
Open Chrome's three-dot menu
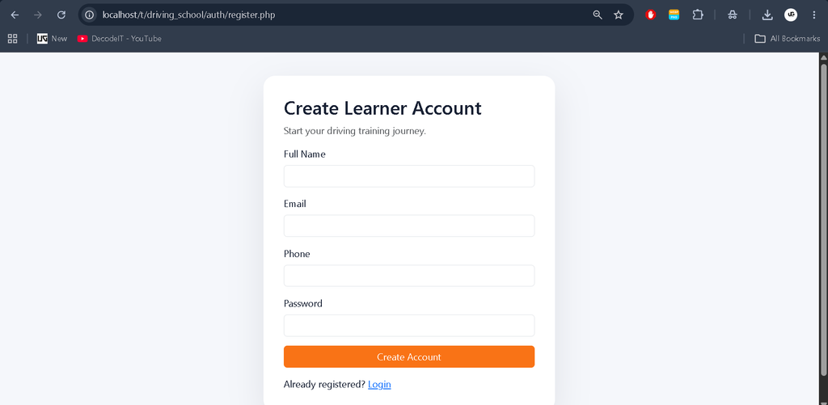[813, 15]
